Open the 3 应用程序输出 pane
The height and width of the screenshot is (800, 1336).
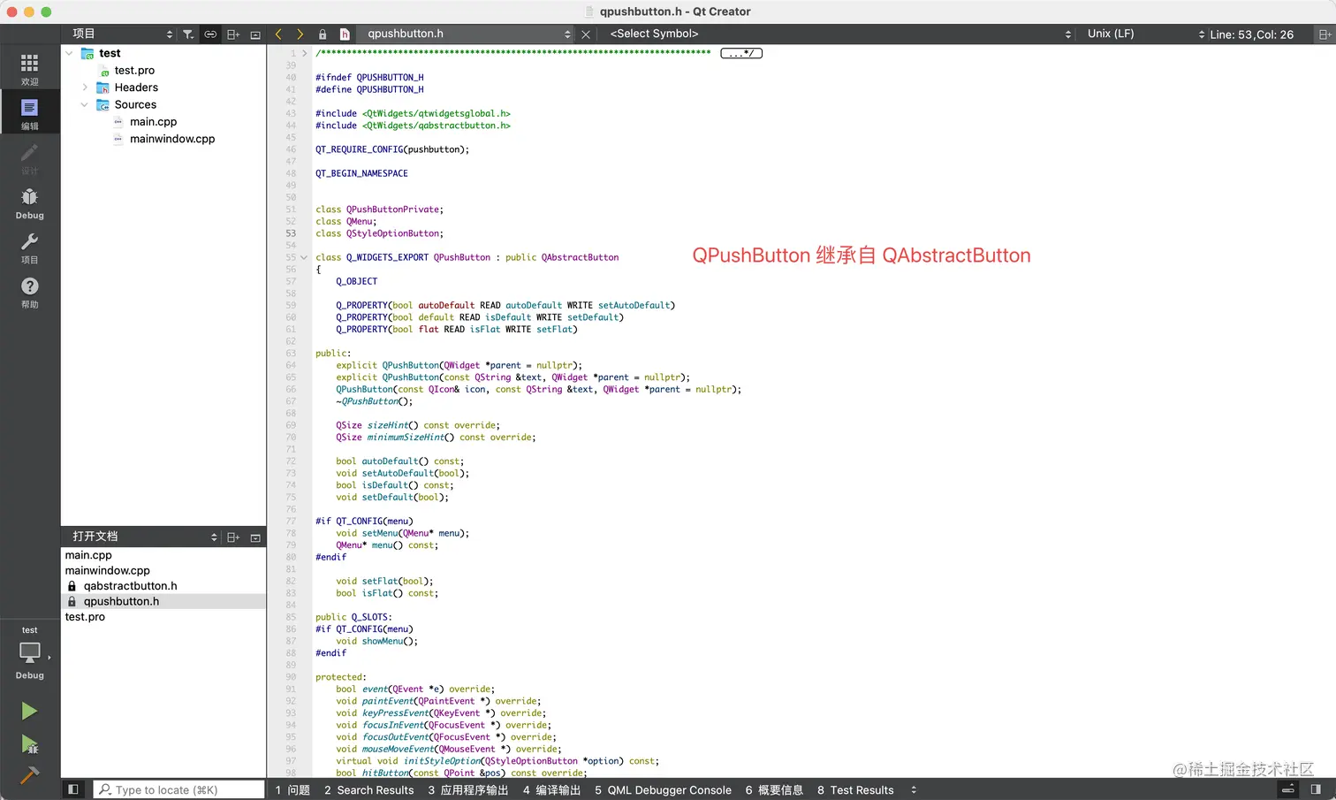click(x=468, y=790)
